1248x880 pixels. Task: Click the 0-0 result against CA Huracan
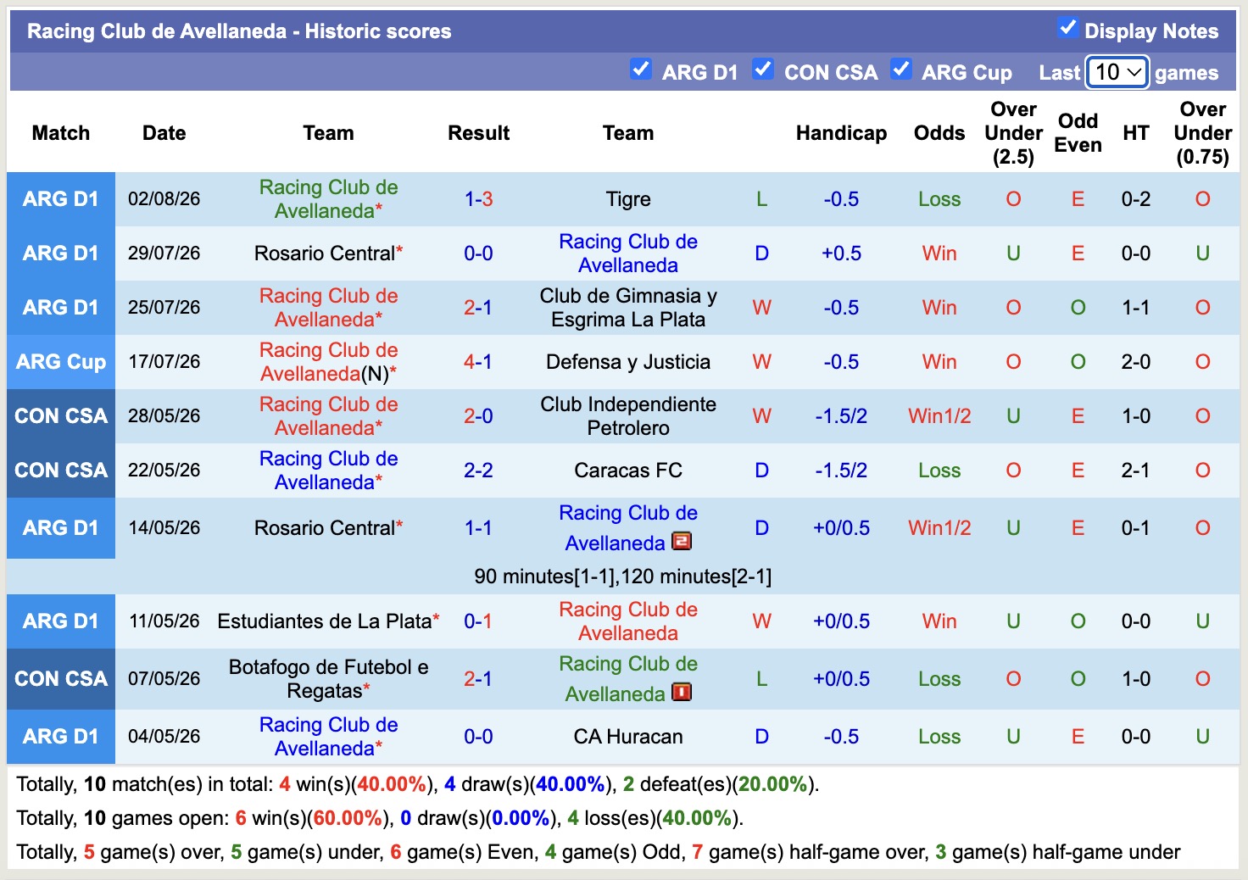(478, 737)
